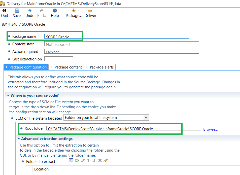This screenshot has height=175, width=240.
Task: Move folder down with the down arrow
Action: [x=94, y=160]
